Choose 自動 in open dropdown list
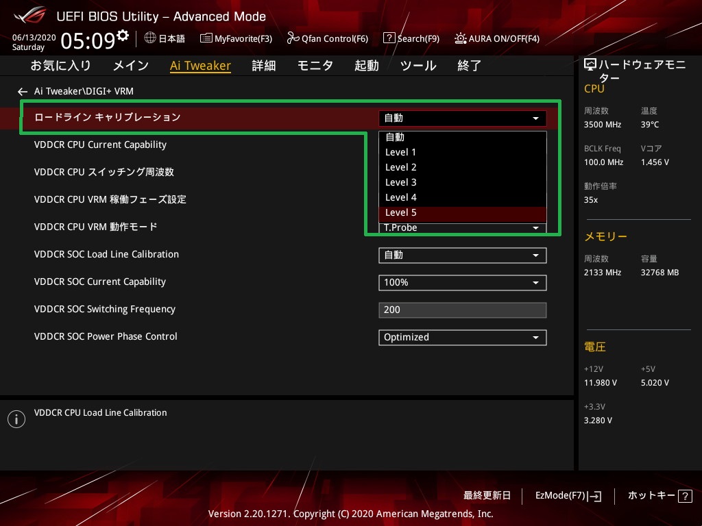Screen dimensions: 702x526 [x=463, y=137]
